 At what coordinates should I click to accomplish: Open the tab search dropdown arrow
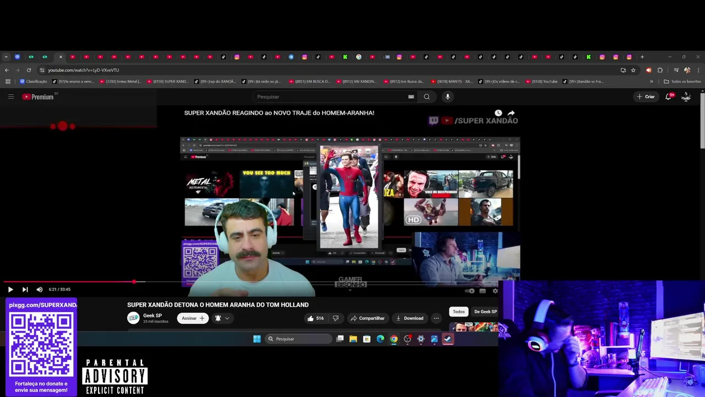coord(6,57)
